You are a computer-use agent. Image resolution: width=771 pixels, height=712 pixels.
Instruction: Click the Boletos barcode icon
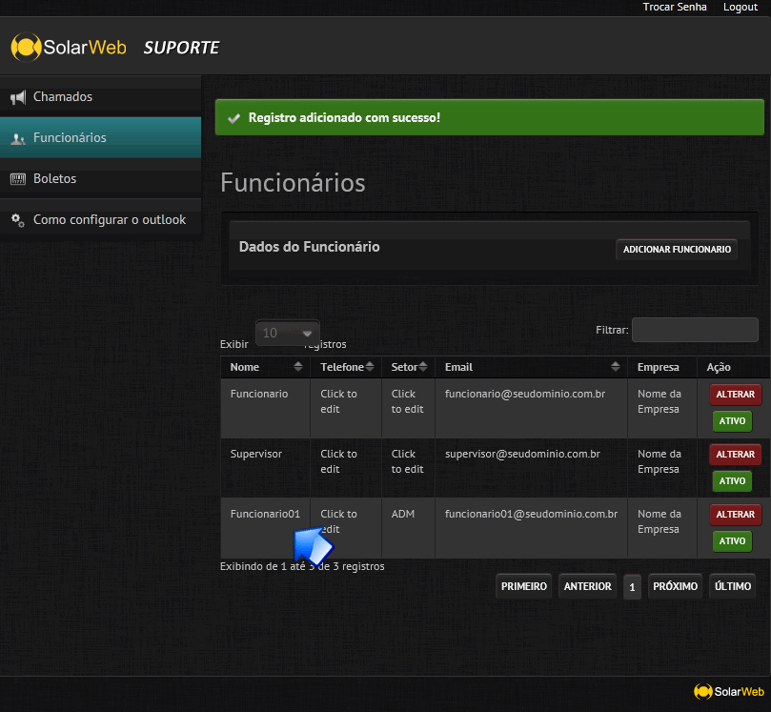[x=18, y=179]
